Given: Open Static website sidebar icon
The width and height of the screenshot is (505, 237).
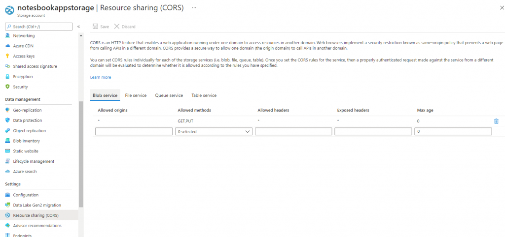Looking at the screenshot, I should pos(7,151).
